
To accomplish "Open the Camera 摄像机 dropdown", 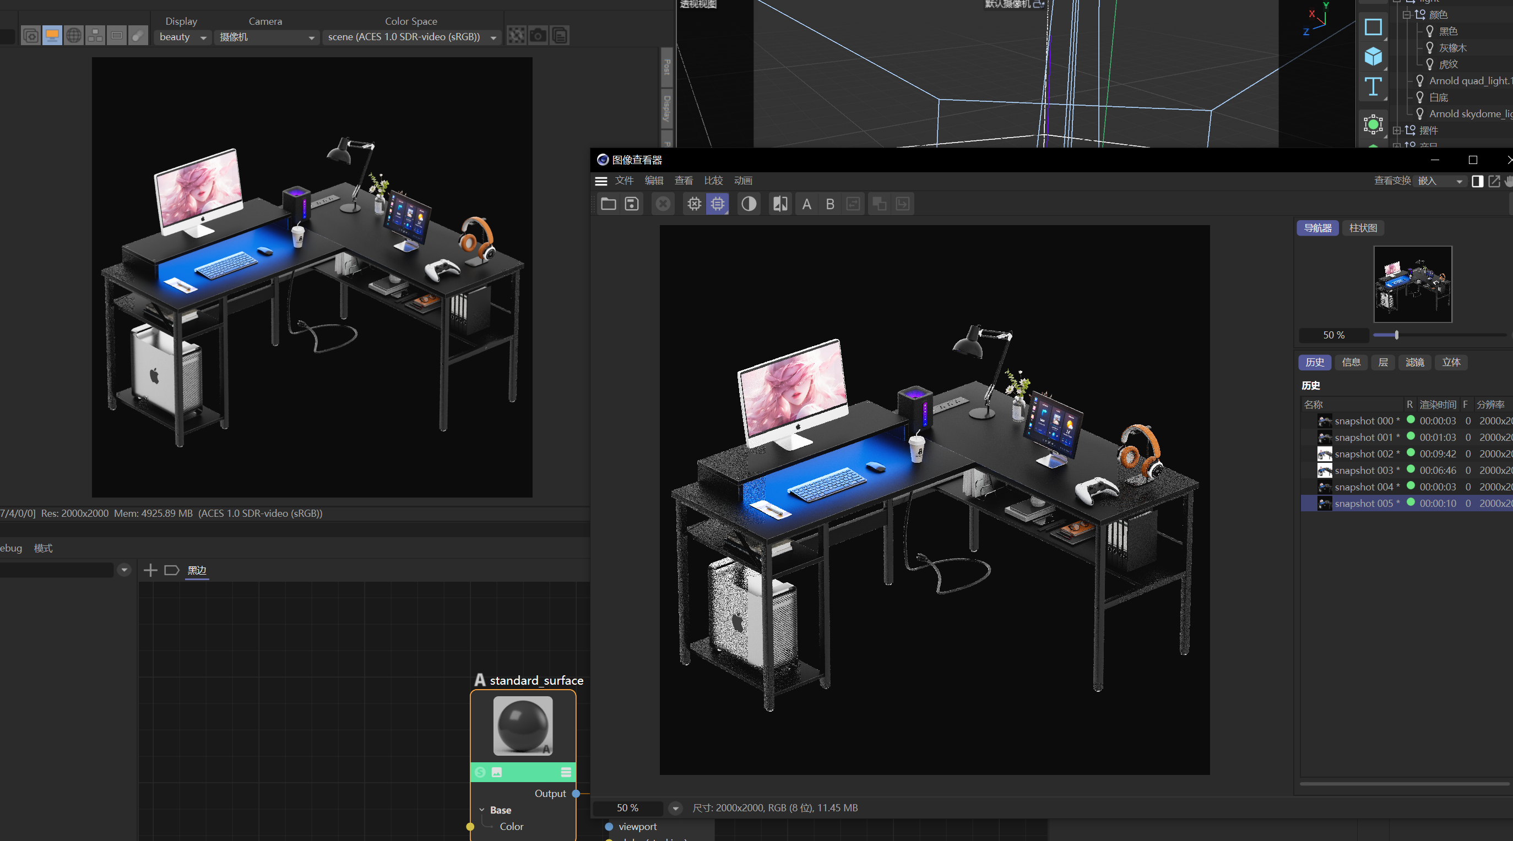I will coord(267,37).
